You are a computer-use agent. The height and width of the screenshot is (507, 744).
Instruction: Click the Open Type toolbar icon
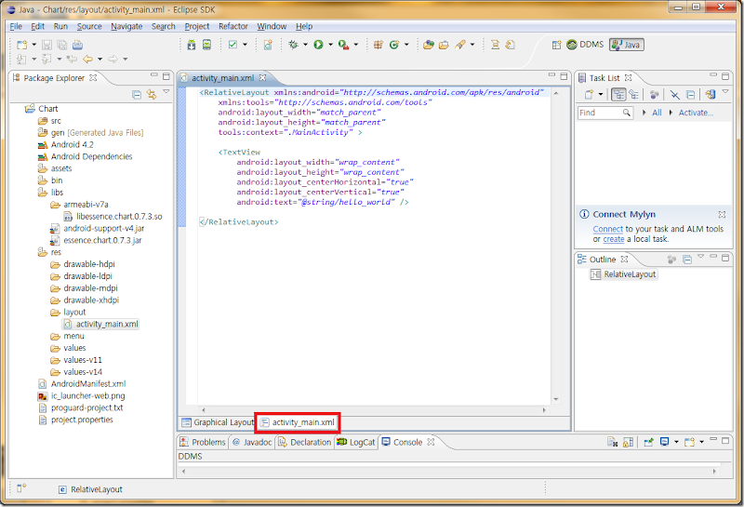(429, 45)
